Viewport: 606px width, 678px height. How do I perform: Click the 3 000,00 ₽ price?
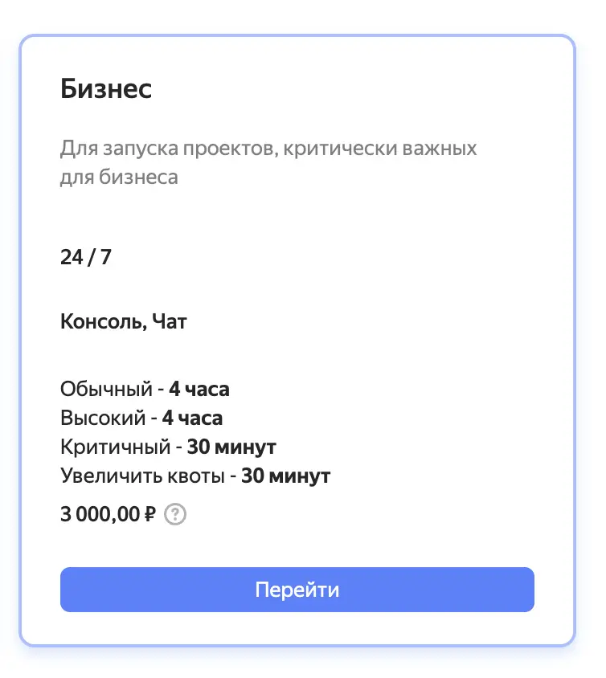point(108,514)
